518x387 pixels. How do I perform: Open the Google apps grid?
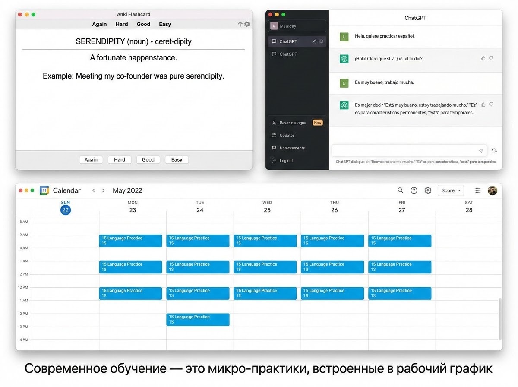pos(478,190)
